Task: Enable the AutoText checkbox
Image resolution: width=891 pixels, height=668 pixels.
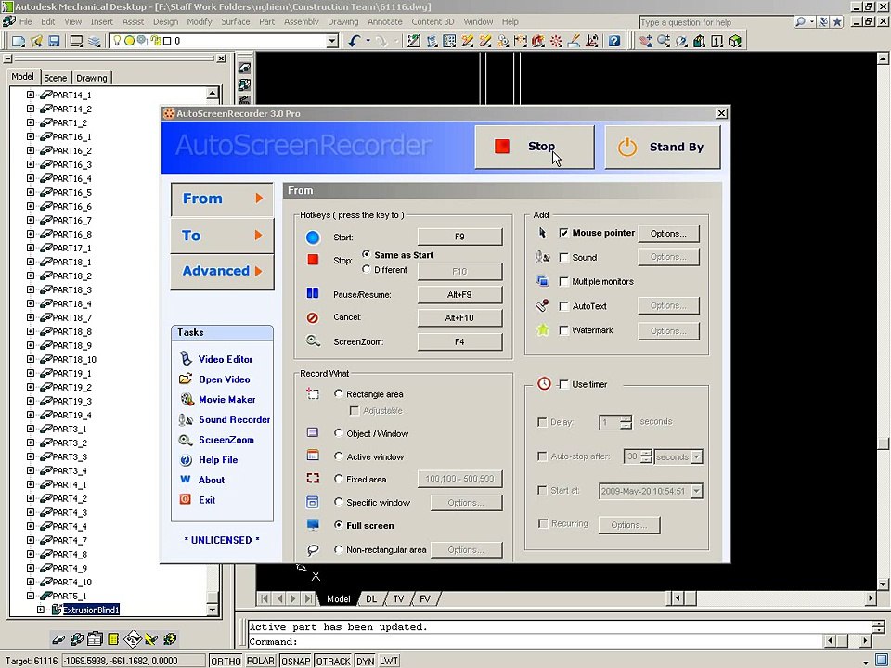Action: [x=563, y=306]
